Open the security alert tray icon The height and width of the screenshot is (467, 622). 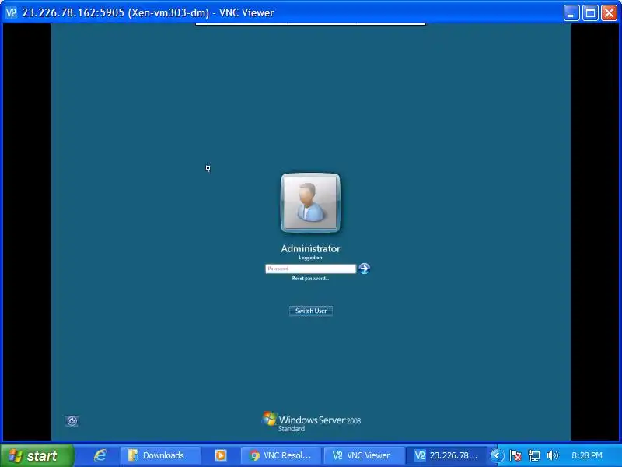click(x=515, y=455)
